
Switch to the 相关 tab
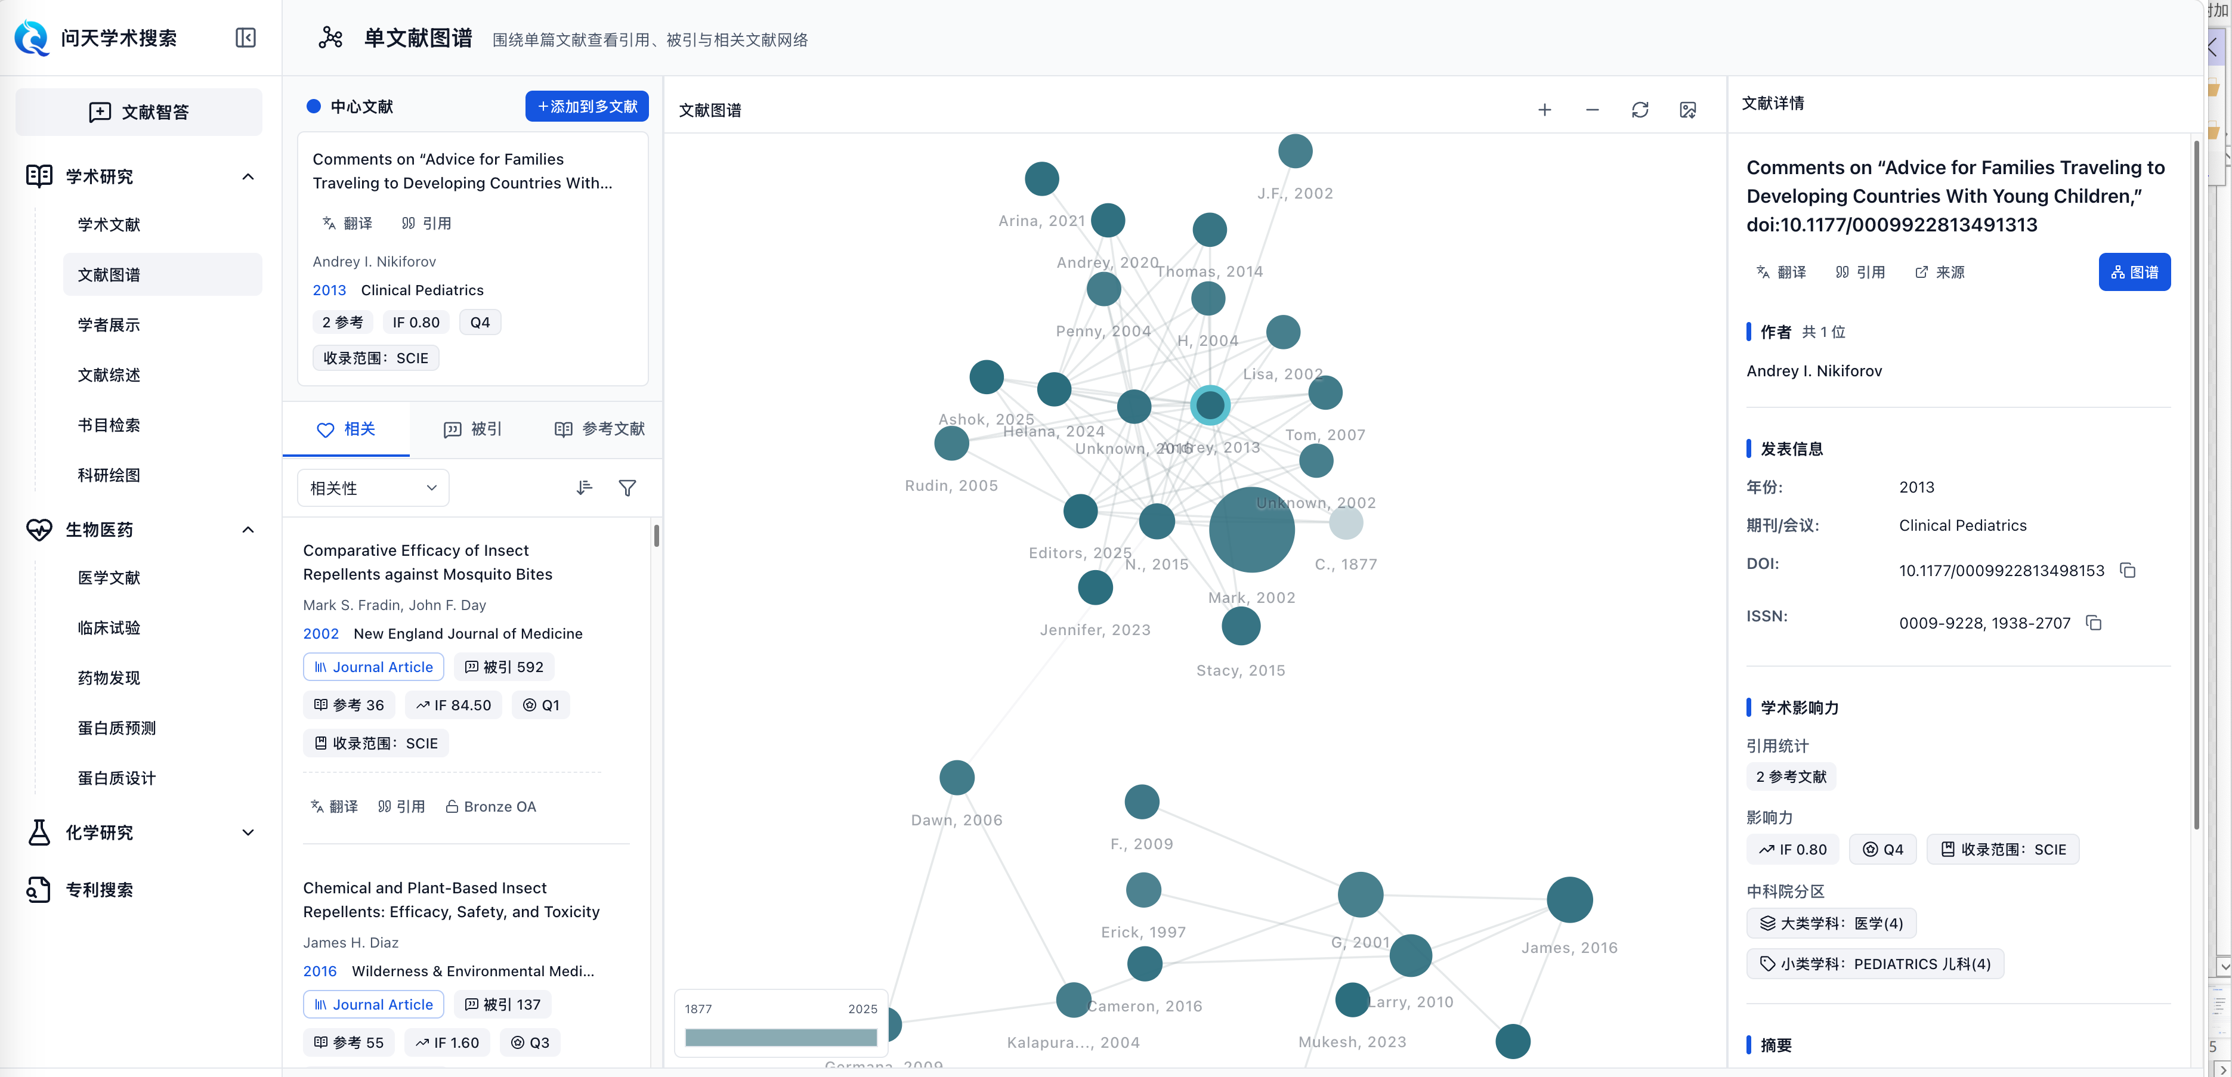tap(346, 429)
